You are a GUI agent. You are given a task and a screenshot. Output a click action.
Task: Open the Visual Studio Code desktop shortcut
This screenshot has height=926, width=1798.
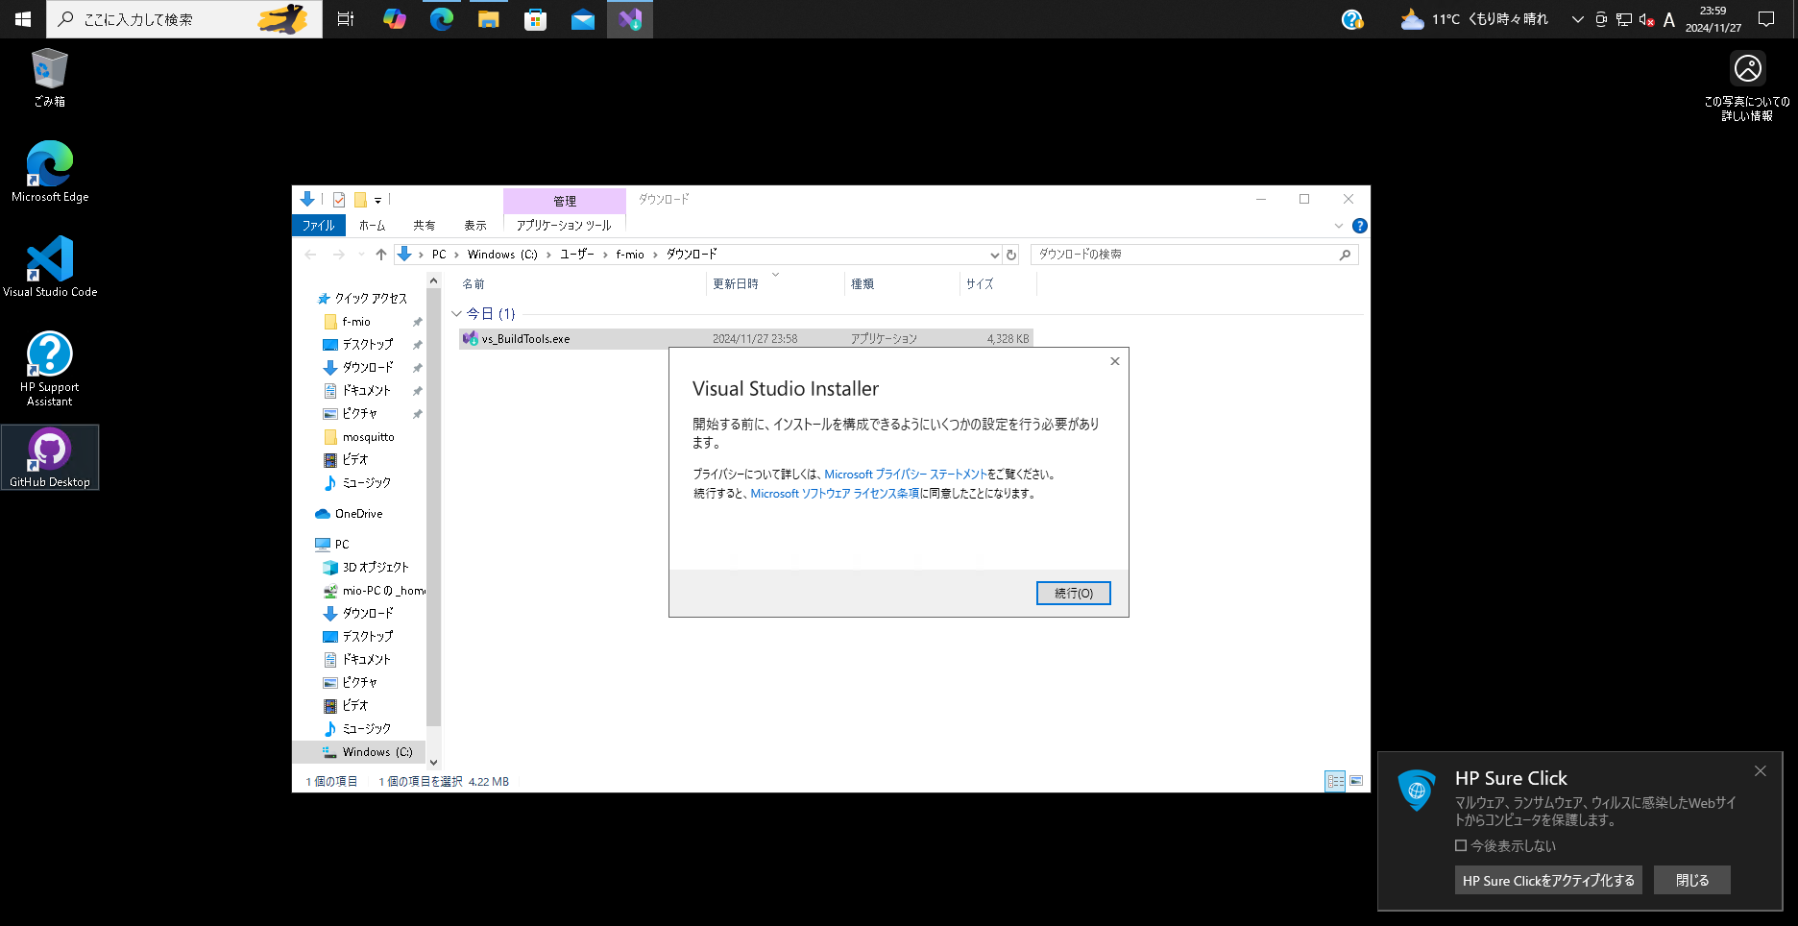point(50,266)
